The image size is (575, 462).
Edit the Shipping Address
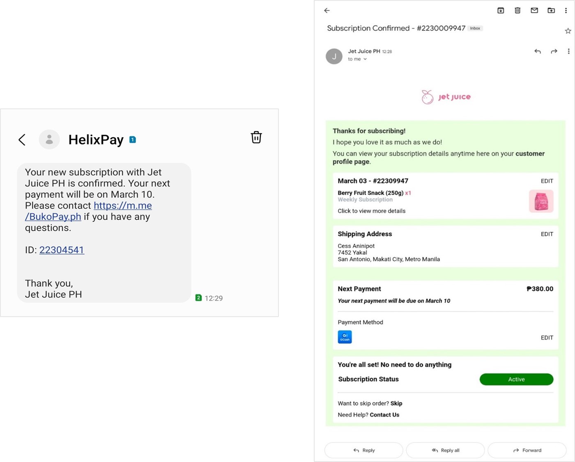pos(547,234)
